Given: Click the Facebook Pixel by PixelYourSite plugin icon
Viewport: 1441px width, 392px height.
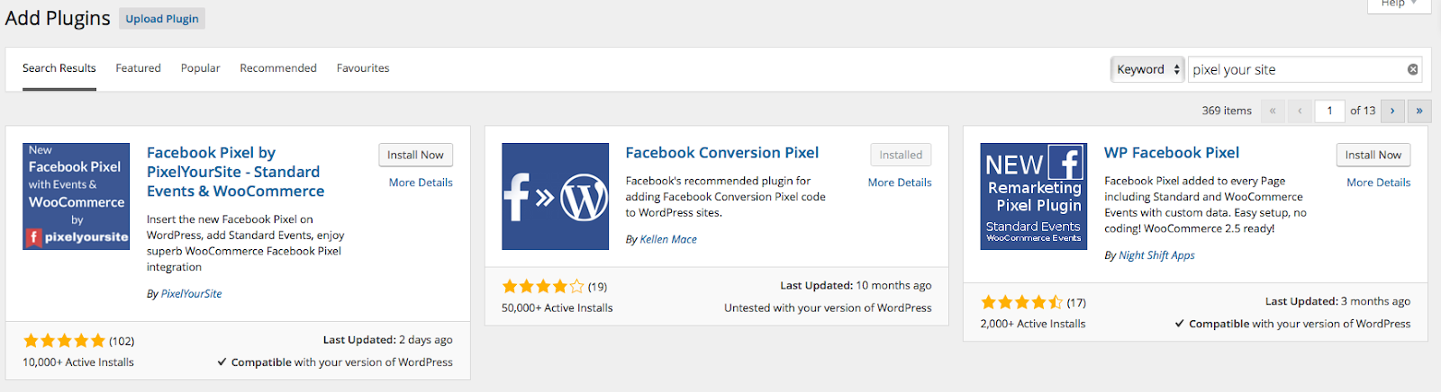Looking at the screenshot, I should [76, 196].
